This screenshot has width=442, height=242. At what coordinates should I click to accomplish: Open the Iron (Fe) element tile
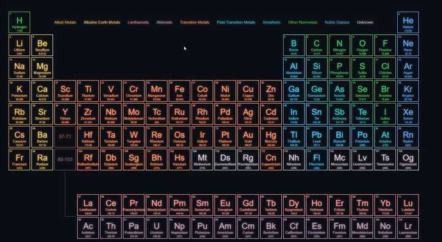point(179,91)
